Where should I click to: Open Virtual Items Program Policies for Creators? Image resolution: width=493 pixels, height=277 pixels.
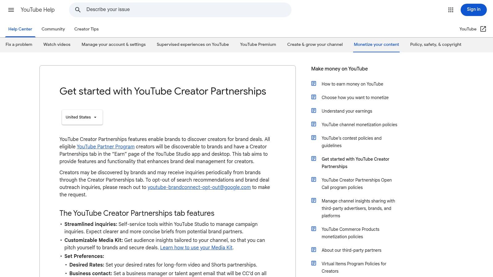[x=354, y=267]
